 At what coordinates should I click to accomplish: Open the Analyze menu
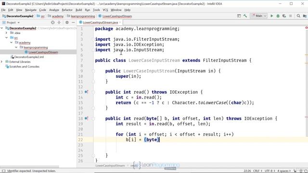click(x=54, y=10)
